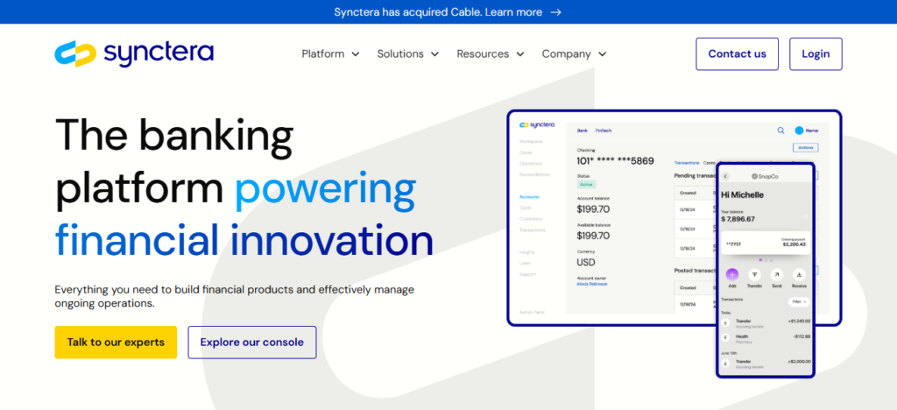
Task: Switch to the FinTech tab in the console mockup
Action: coord(603,131)
